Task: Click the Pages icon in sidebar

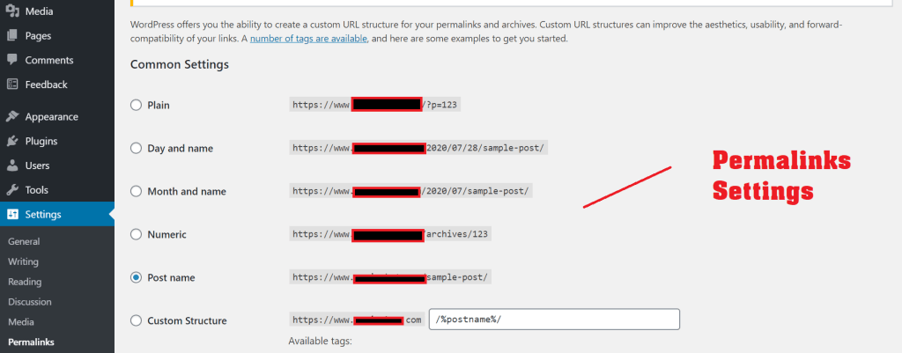Action: [x=12, y=36]
